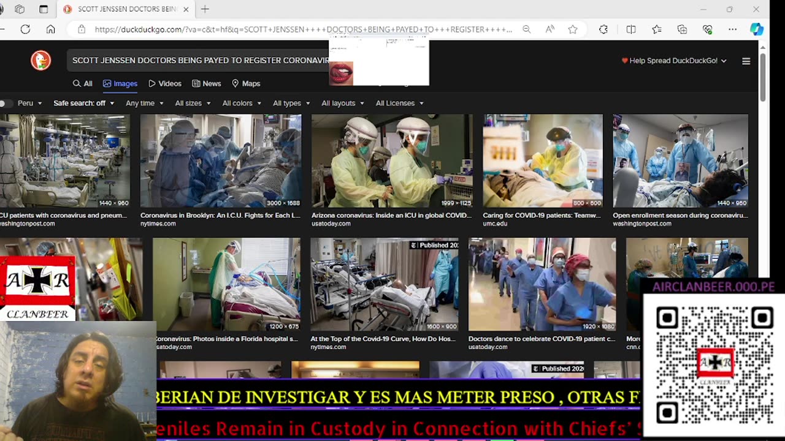Open Coronavirus in Brooklyn ICU thumbnail
Screen dimensions: 785x441
click(x=221, y=161)
